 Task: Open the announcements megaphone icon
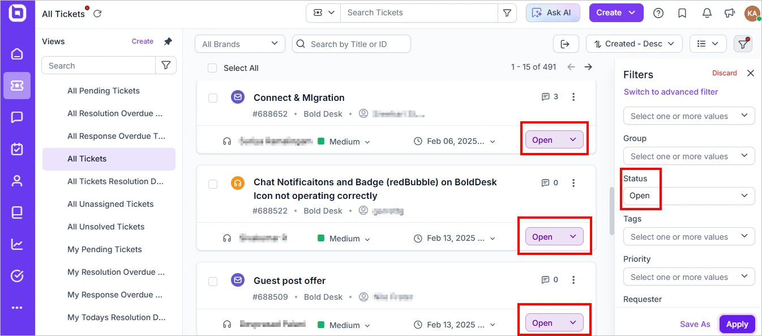pos(730,12)
